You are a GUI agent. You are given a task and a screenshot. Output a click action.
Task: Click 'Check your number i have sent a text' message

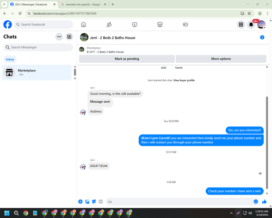tap(234, 191)
